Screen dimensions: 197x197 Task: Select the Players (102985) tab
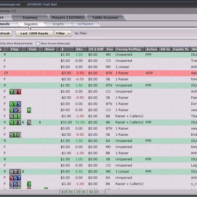(x=67, y=18)
